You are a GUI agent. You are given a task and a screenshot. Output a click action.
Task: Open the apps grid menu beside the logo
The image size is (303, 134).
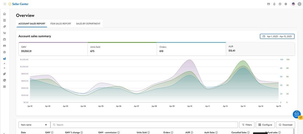tap(5, 4)
